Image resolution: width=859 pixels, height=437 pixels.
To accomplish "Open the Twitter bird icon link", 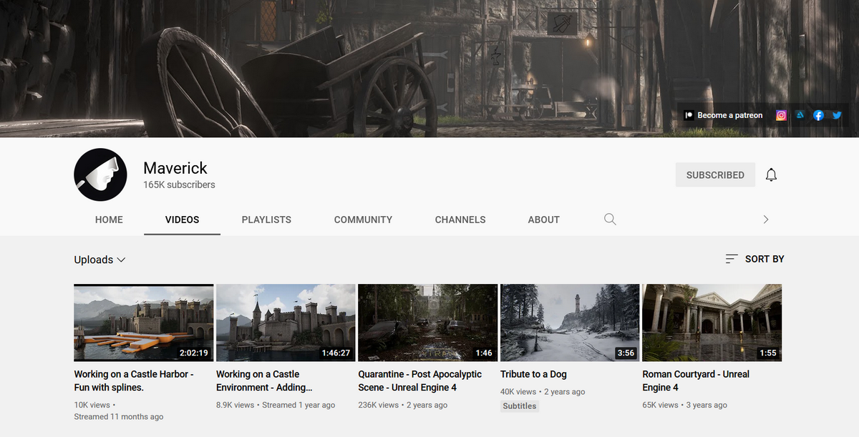I will [x=836, y=115].
